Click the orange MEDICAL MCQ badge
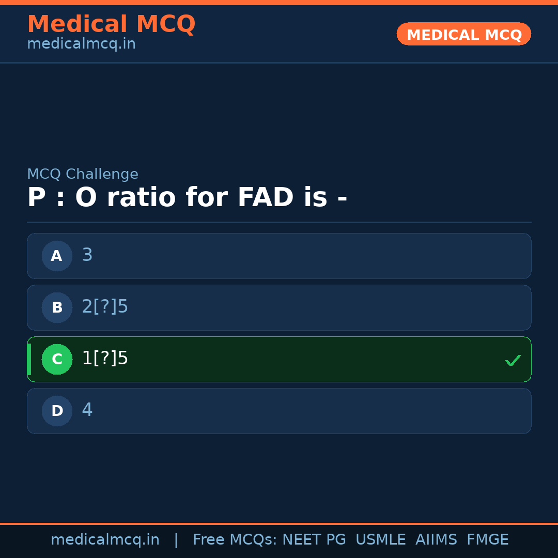Viewport: 558px width, 558px height. point(463,34)
